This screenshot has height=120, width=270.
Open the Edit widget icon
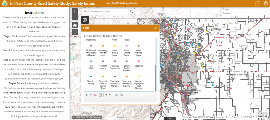pyautogui.click(x=85, y=20)
